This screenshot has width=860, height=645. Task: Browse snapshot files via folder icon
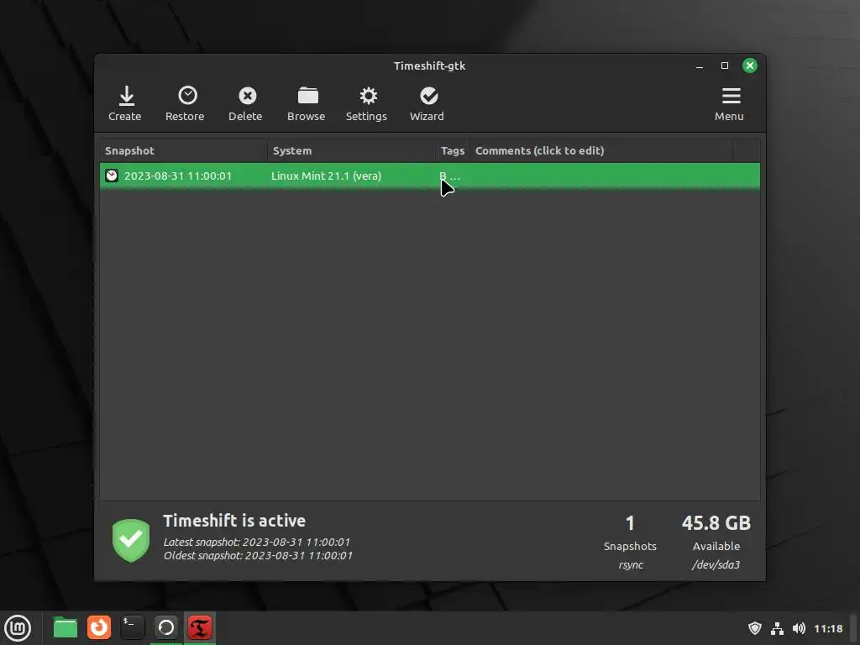(x=306, y=103)
